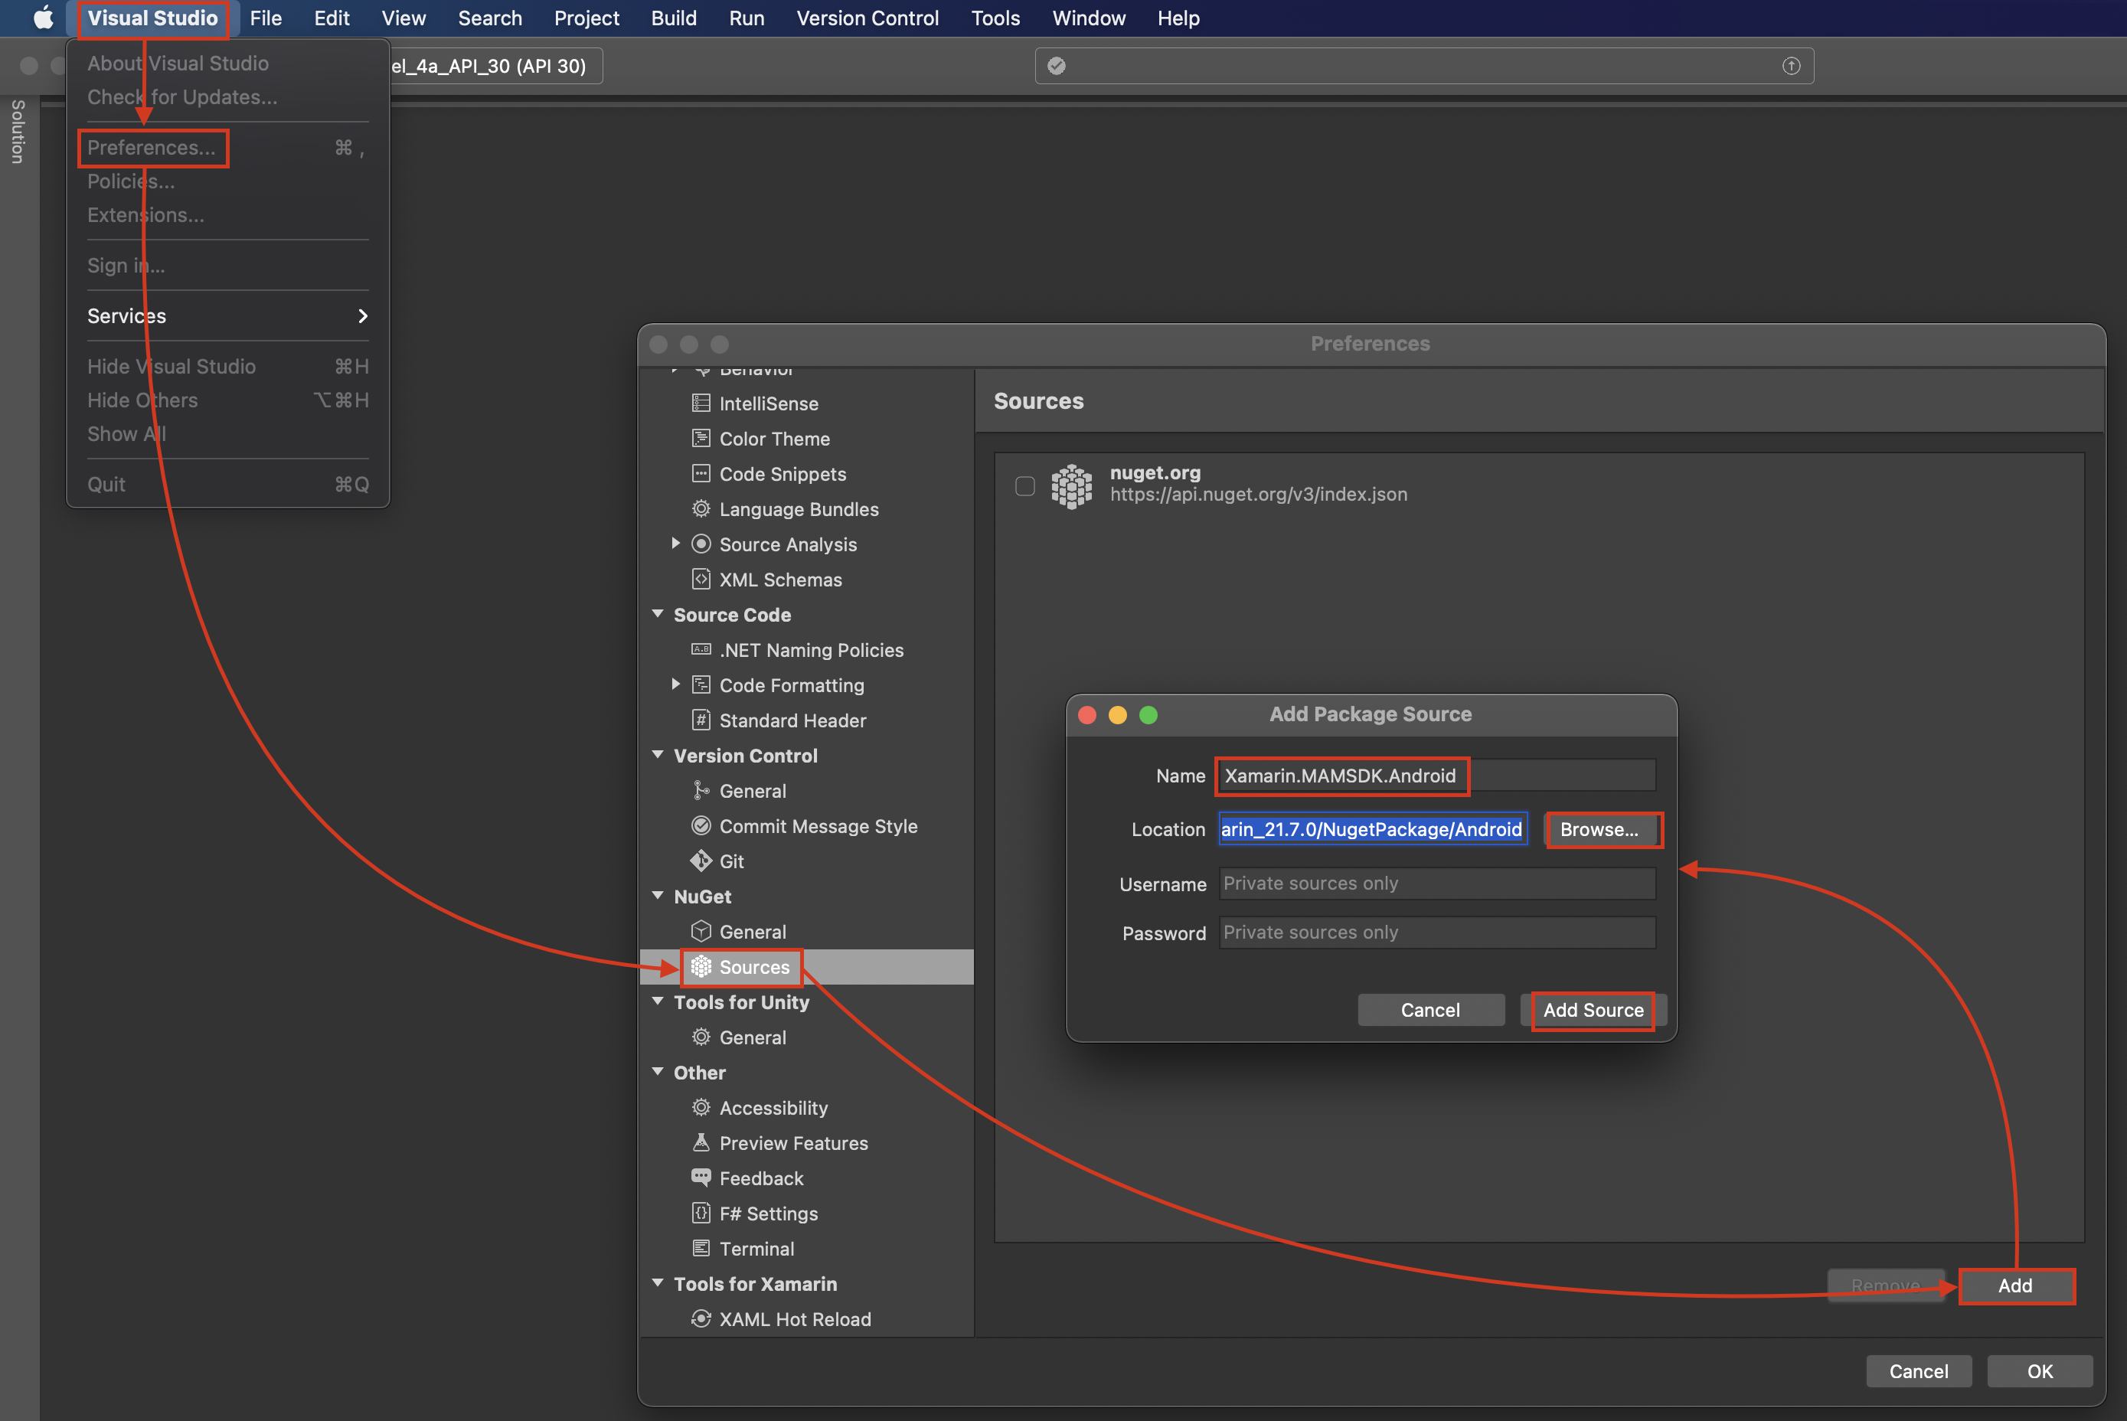Click the NuGet Sources package icon
The width and height of the screenshot is (2127, 1421).
tap(701, 967)
